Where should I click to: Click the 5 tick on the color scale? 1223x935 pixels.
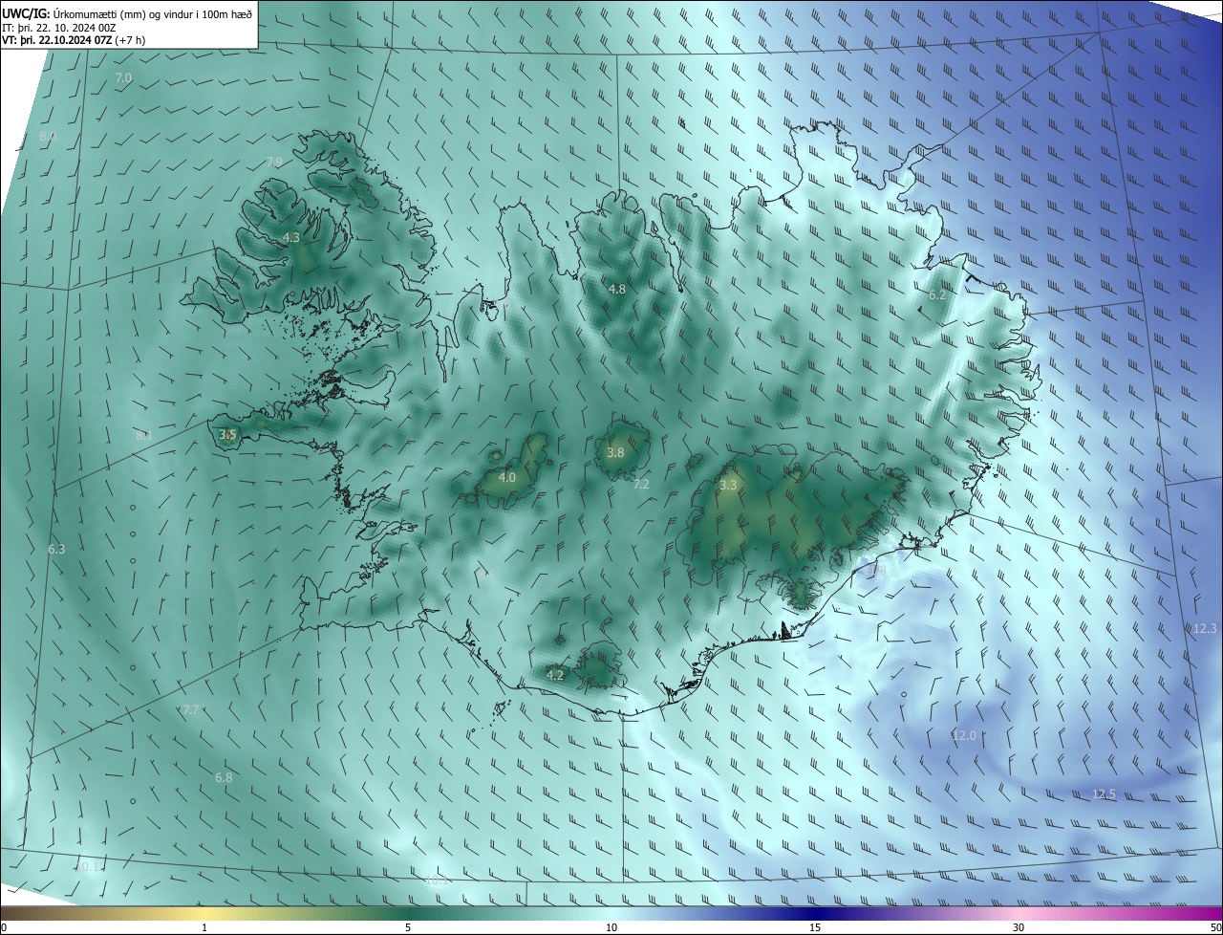pyautogui.click(x=408, y=927)
